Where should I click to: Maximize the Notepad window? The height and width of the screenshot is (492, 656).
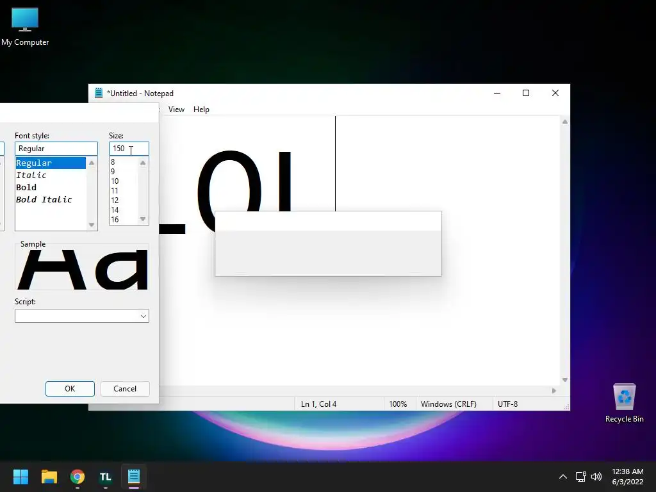click(x=526, y=93)
